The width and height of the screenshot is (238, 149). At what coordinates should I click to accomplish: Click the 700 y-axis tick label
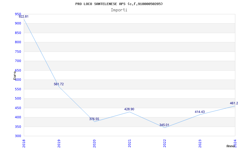pyautogui.click(x=18, y=61)
